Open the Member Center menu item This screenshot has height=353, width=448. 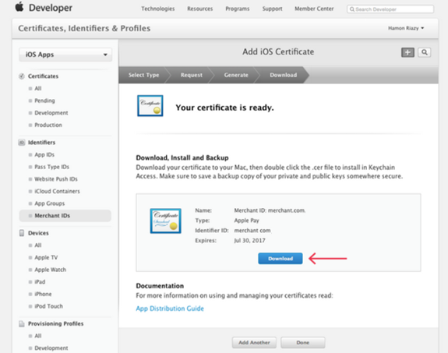click(314, 9)
